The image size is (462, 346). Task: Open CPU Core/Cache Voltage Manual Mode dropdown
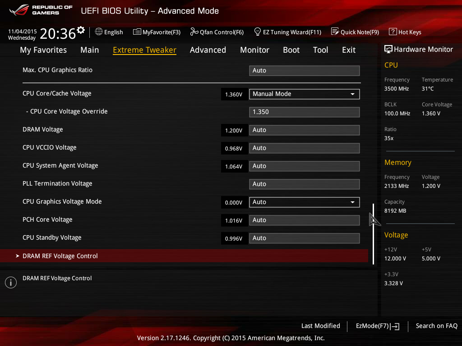click(305, 94)
